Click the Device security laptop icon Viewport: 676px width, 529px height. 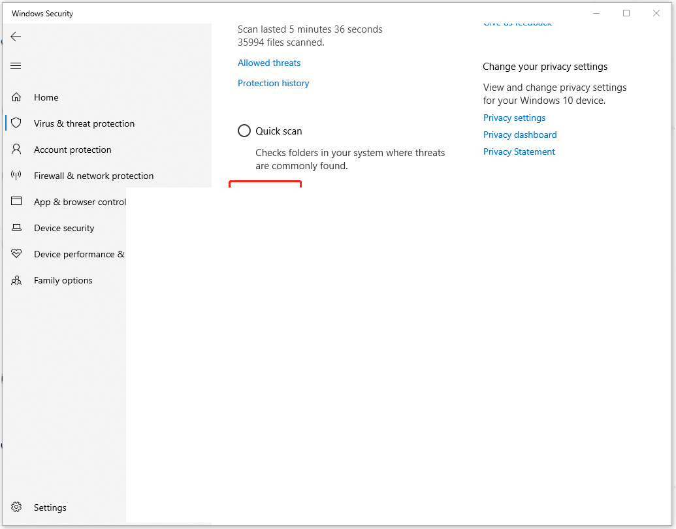tap(16, 228)
